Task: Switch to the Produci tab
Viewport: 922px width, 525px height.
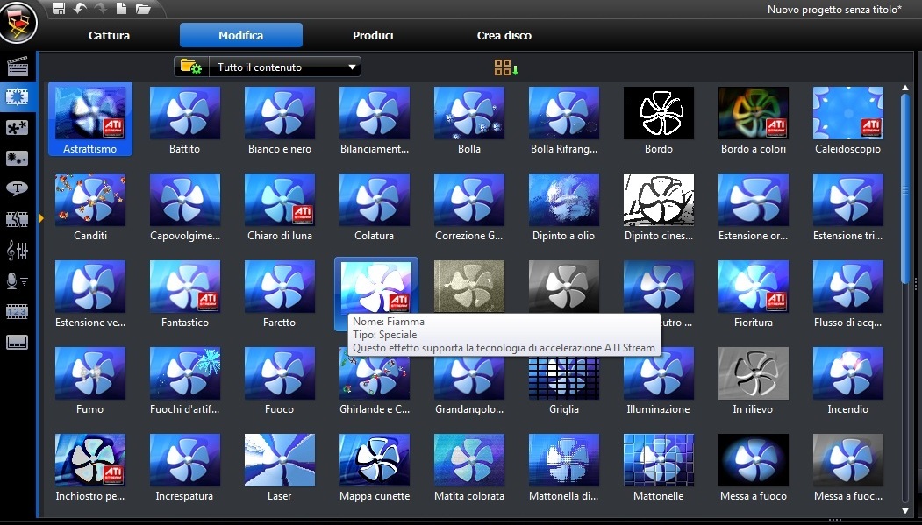Action: [373, 36]
